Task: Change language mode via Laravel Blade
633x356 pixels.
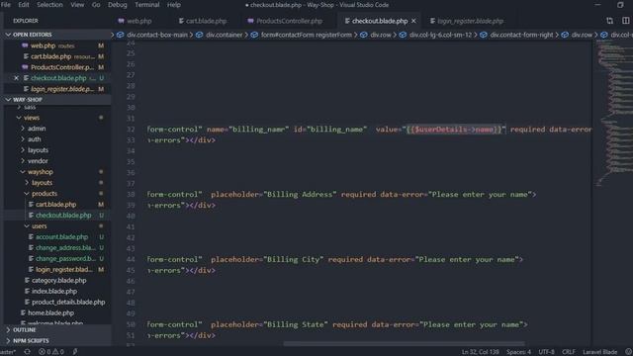Action: pyautogui.click(x=599, y=352)
